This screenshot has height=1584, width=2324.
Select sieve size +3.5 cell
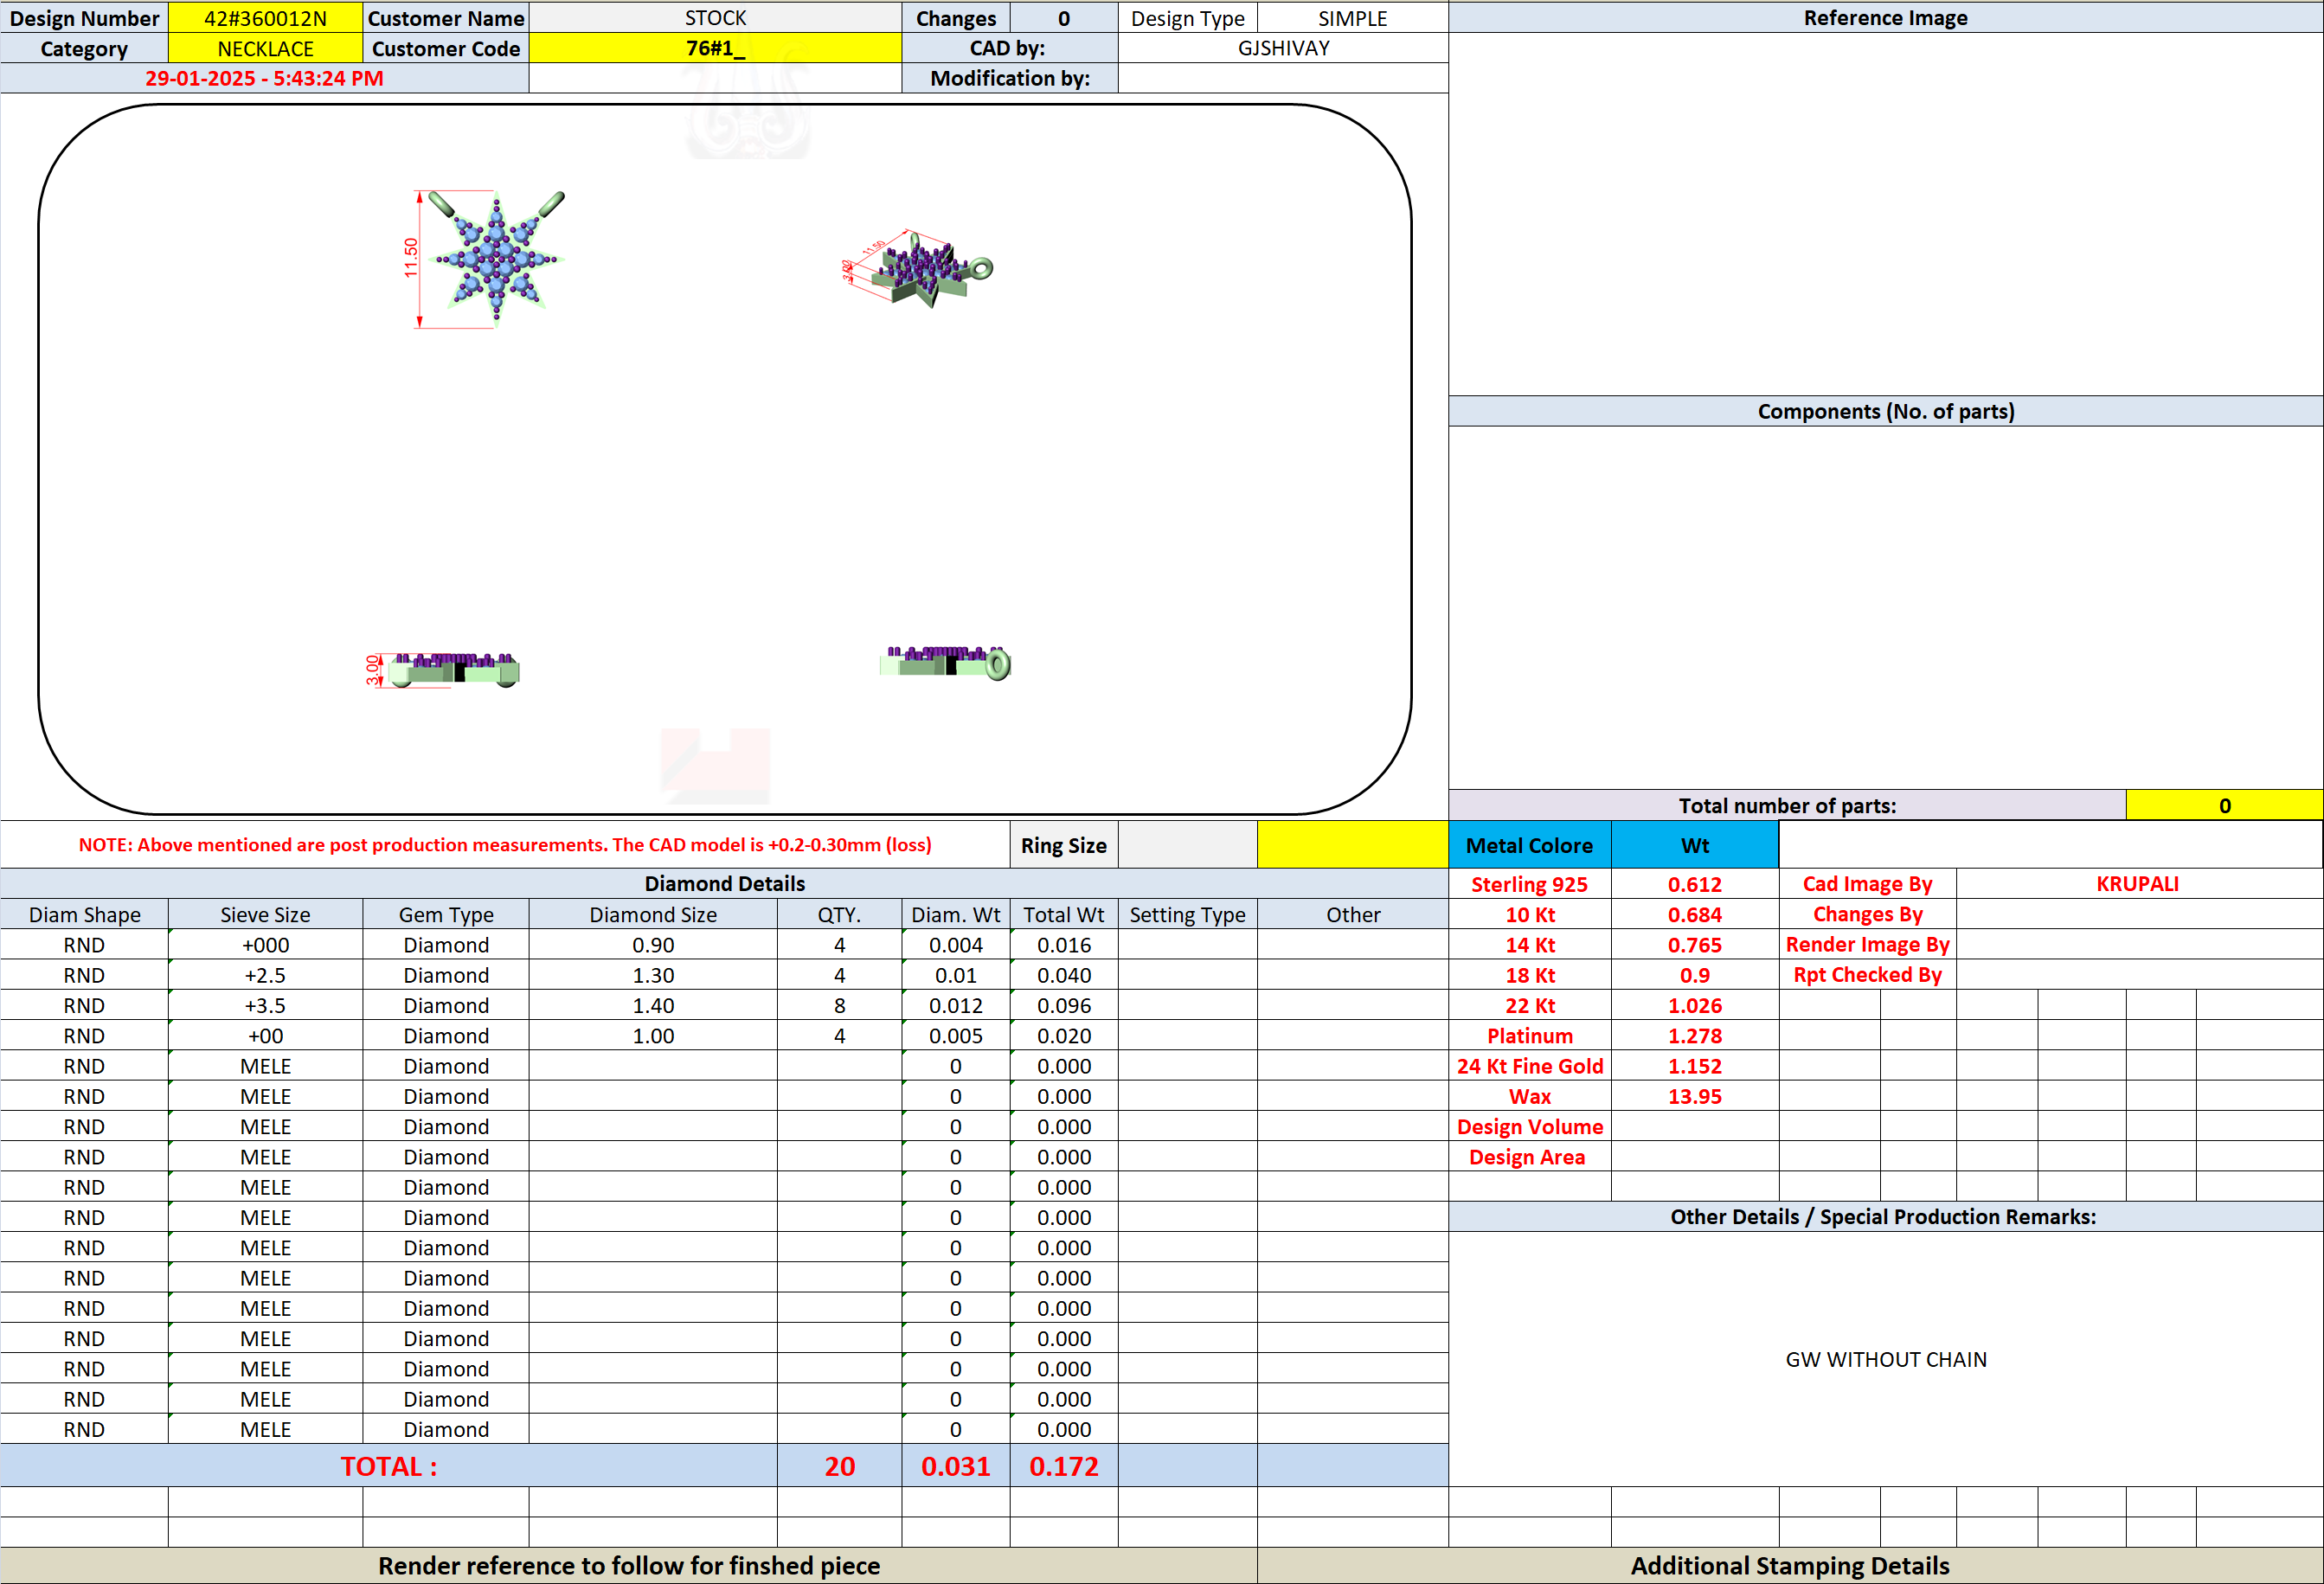tap(265, 1005)
